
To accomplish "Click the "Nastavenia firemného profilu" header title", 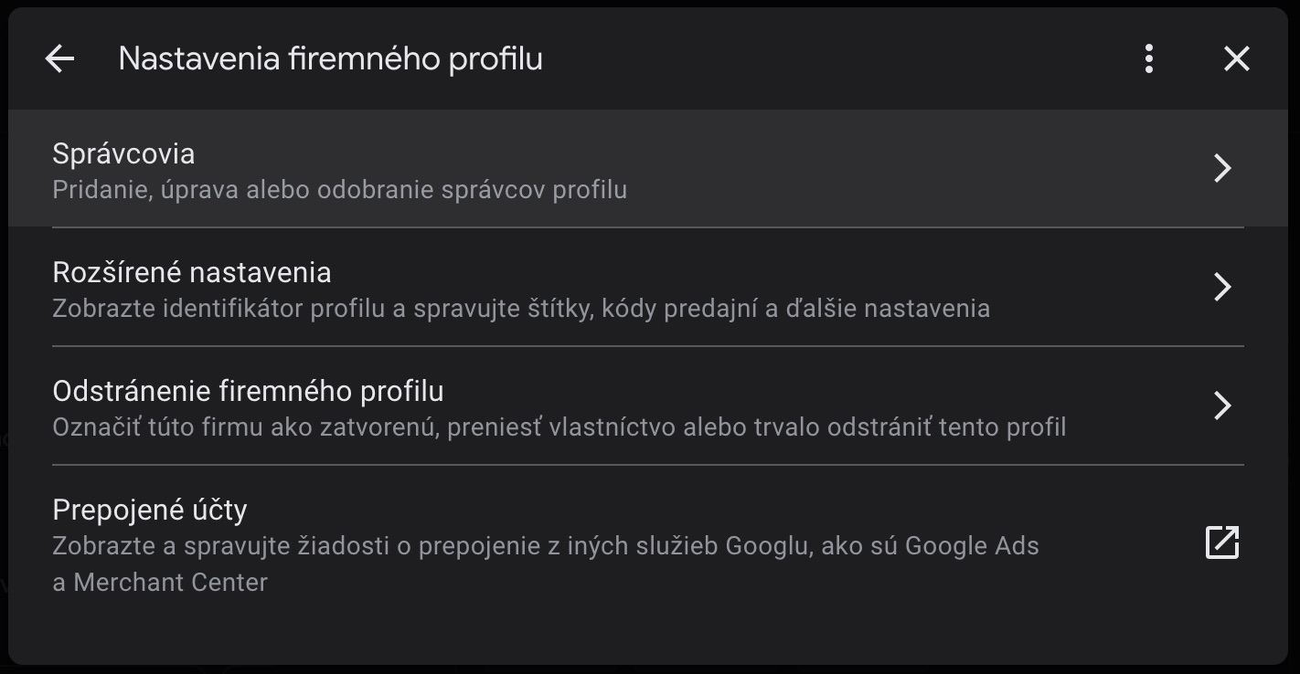I will (x=331, y=58).
